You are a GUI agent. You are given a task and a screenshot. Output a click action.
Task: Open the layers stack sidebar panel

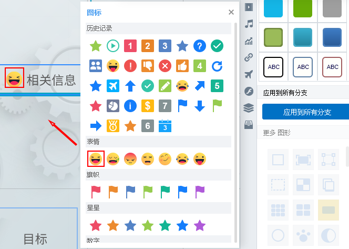pyautogui.click(x=249, y=108)
